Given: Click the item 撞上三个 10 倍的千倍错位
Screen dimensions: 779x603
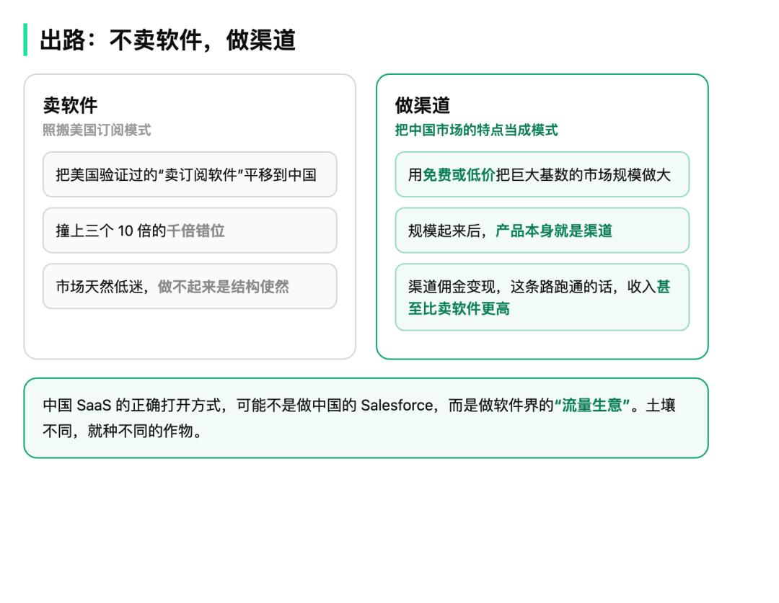Looking at the screenshot, I should 190,231.
